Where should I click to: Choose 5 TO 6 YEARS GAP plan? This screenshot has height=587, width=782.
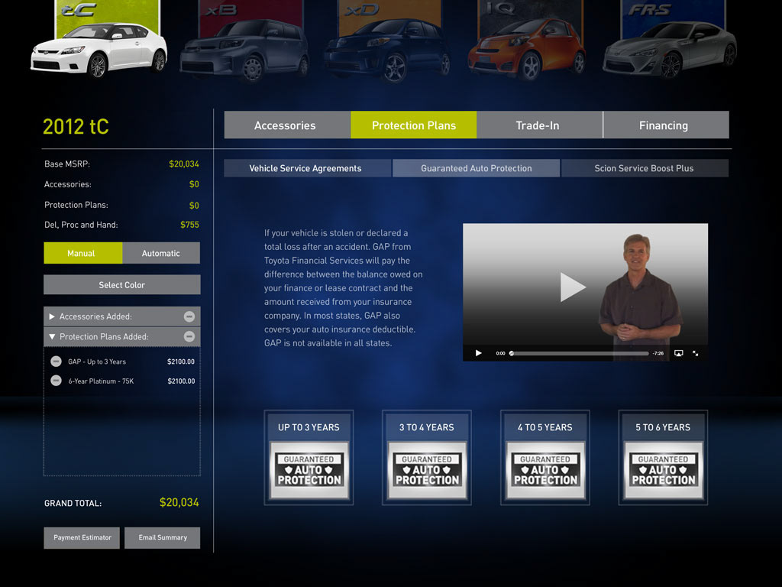click(664, 458)
